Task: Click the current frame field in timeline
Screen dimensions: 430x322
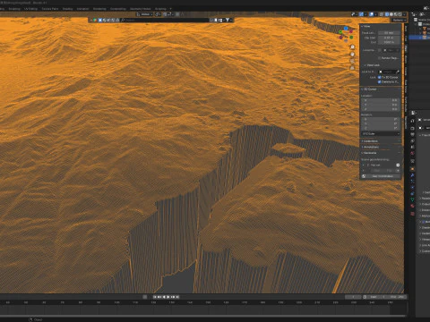Action: [x=353, y=297]
